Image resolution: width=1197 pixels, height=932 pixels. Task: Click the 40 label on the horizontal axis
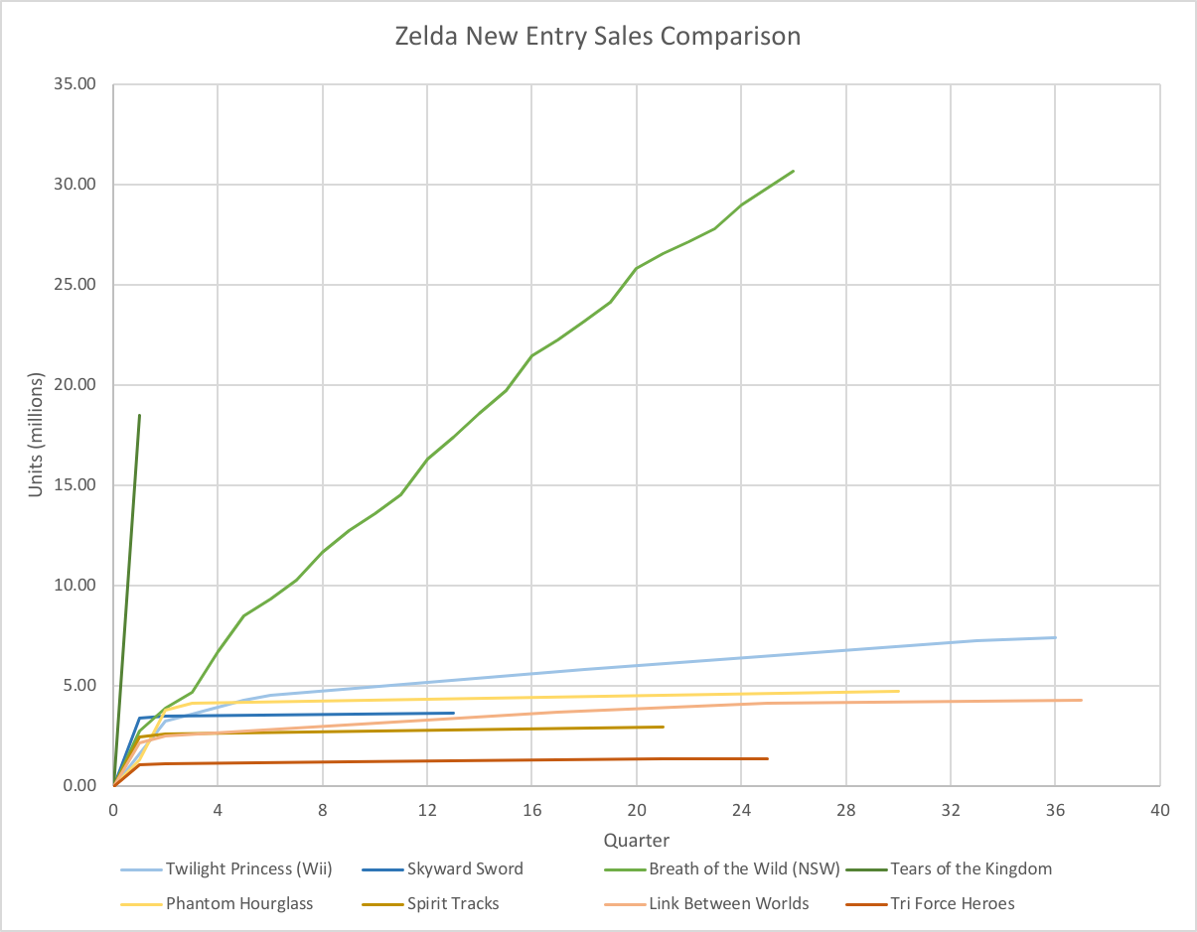tap(1160, 809)
